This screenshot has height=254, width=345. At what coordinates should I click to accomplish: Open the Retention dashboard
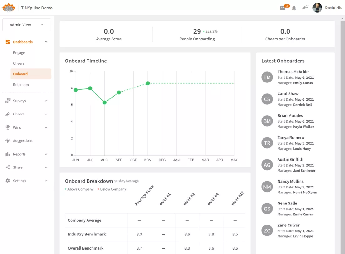21,85
